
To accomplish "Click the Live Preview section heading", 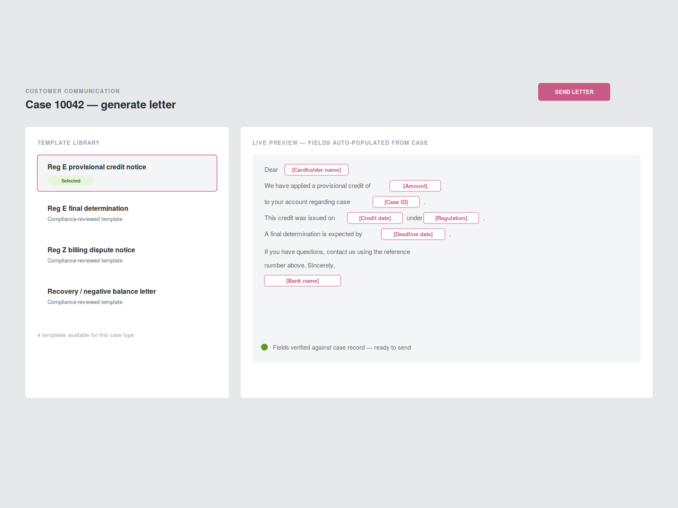I will 340,143.
